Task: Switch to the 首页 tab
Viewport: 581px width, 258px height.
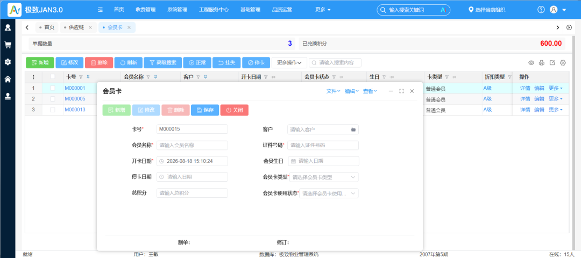Action: pos(47,27)
